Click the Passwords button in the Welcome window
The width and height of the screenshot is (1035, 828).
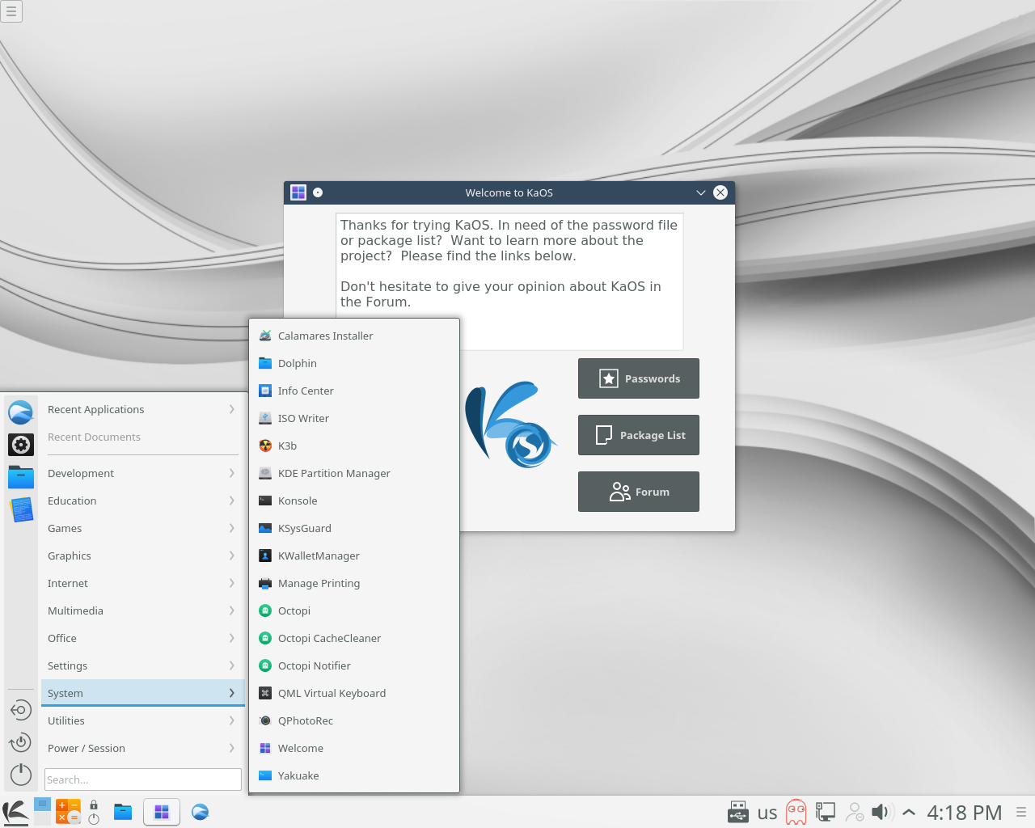point(639,378)
